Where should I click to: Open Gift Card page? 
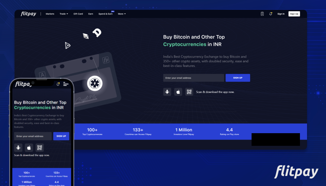[78, 14]
